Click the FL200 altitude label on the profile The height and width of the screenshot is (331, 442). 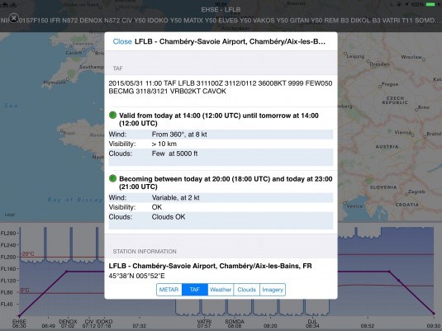click(8, 257)
